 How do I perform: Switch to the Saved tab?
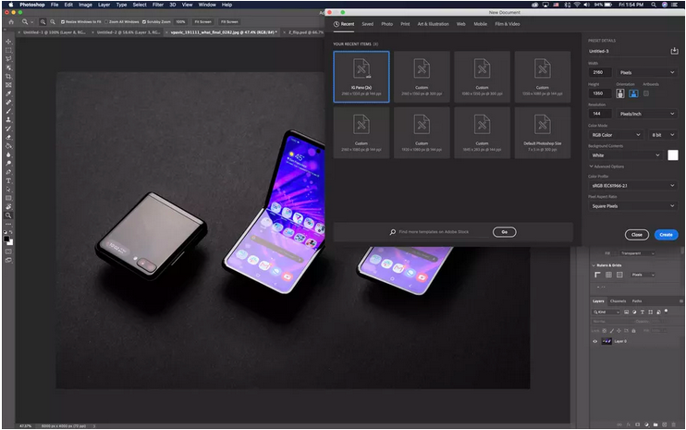368,24
